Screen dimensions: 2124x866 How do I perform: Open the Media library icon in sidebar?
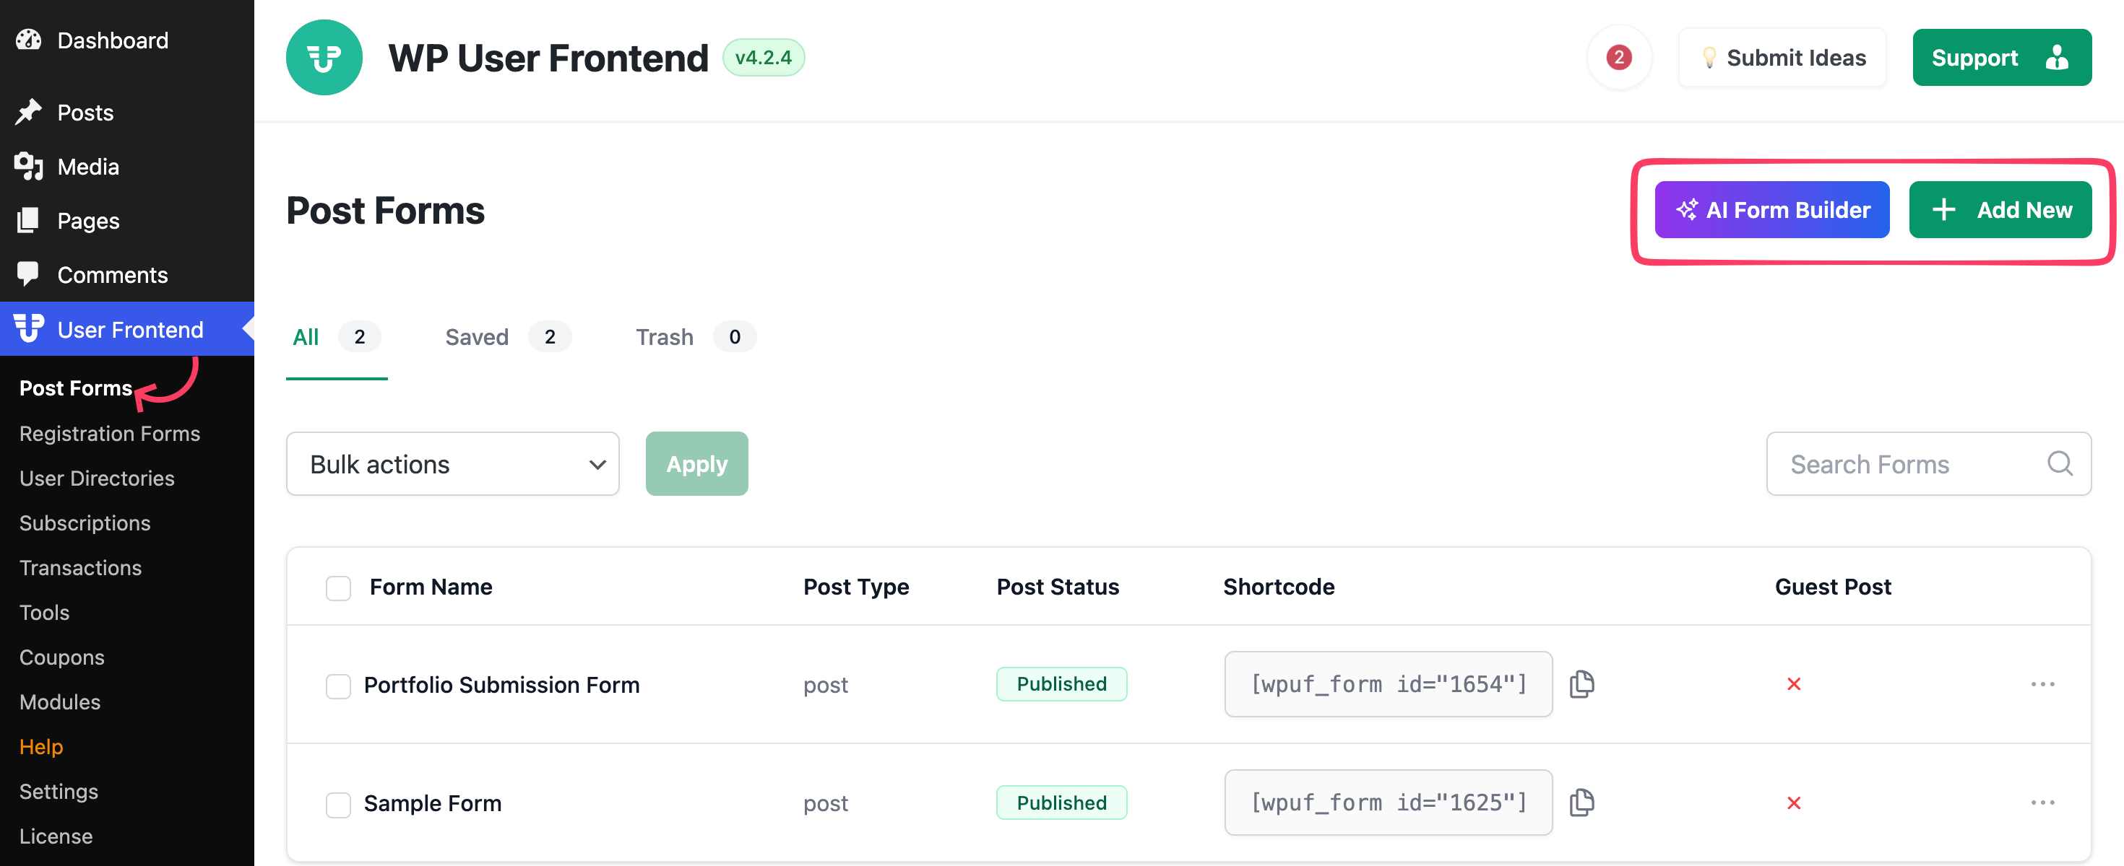point(29,167)
